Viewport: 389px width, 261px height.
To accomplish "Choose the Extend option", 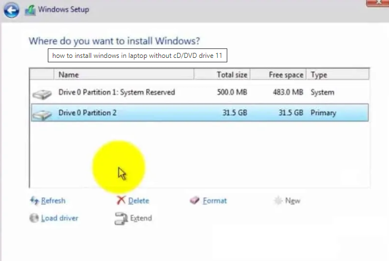I will tap(141, 218).
